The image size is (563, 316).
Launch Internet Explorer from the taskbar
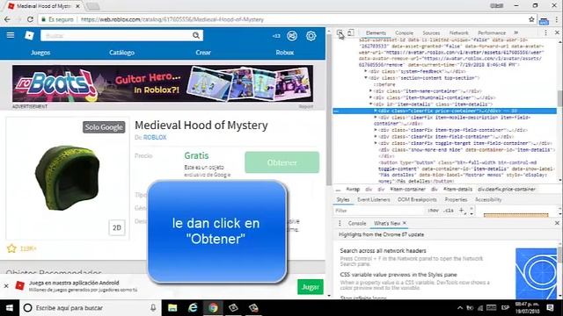point(193,308)
